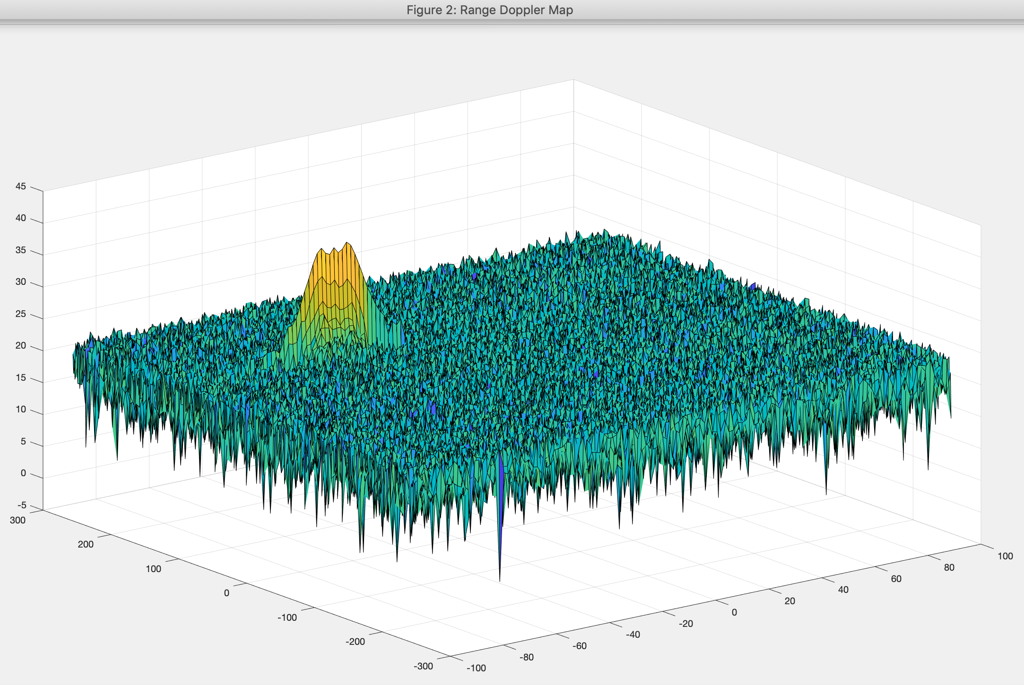Click the z-axis tick label 45
This screenshot has width=1024, height=685.
pos(21,186)
